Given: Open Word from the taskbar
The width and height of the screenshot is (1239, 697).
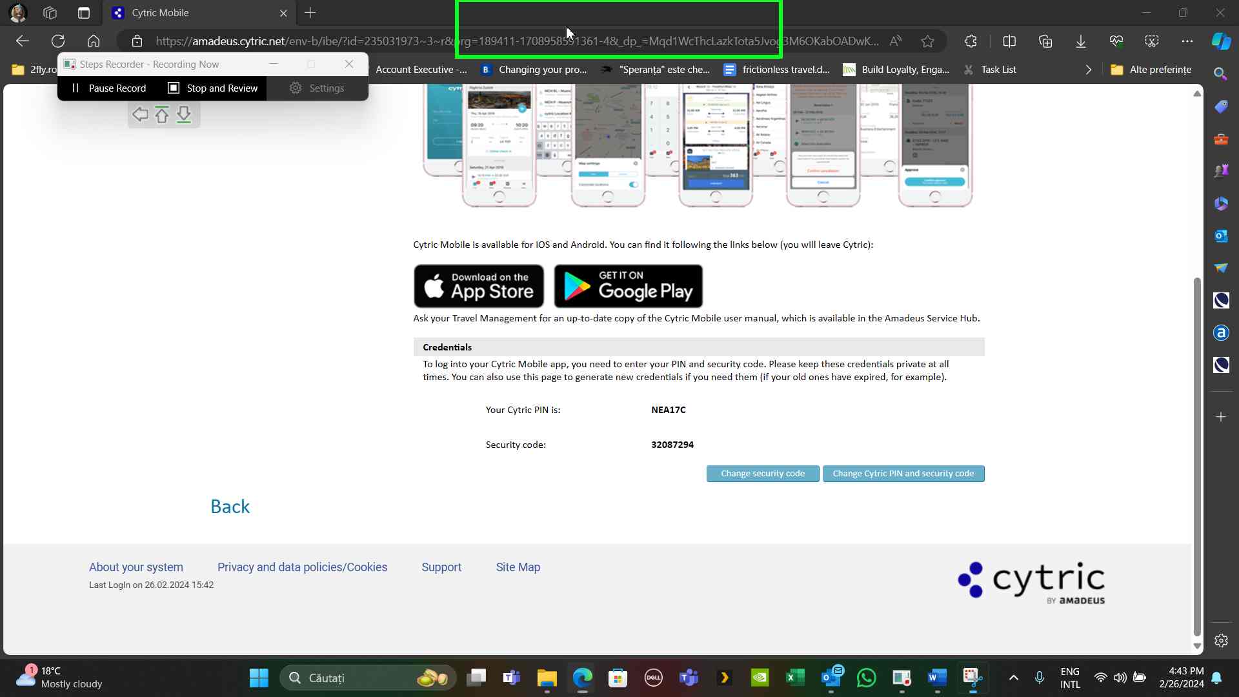Looking at the screenshot, I should [x=937, y=678].
